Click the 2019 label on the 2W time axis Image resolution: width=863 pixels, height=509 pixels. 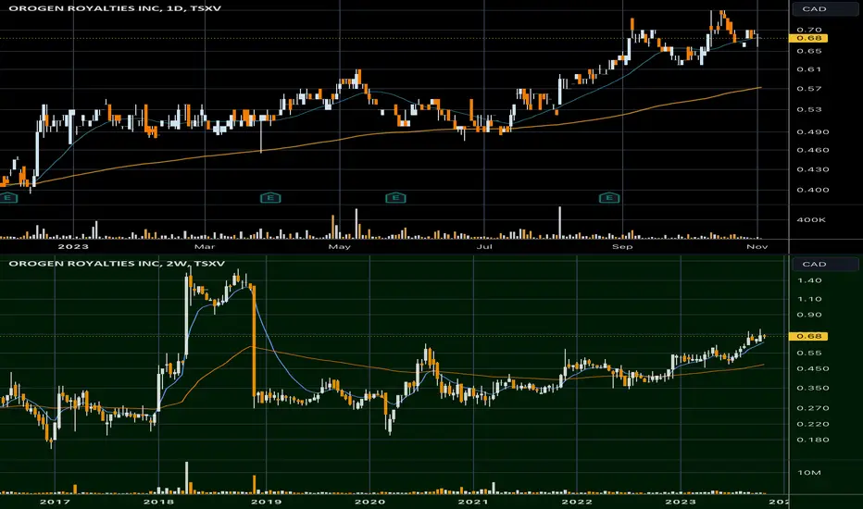tap(266, 502)
